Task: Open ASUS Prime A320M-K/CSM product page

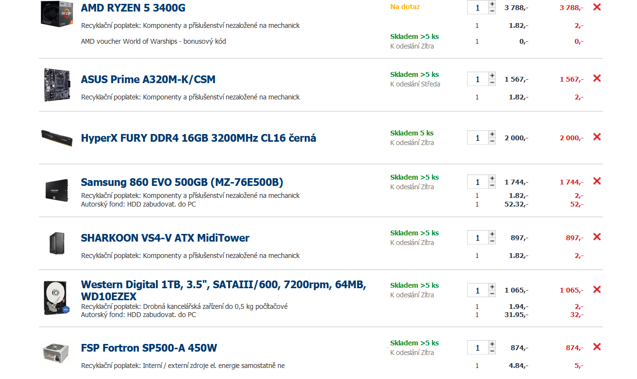Action: point(148,79)
